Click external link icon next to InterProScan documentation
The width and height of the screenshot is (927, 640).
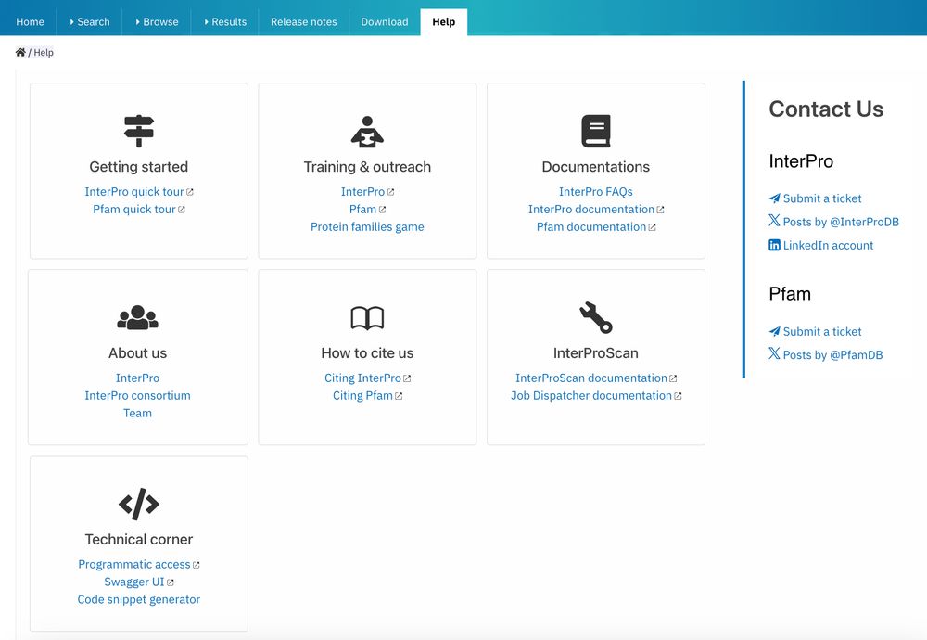pos(673,378)
